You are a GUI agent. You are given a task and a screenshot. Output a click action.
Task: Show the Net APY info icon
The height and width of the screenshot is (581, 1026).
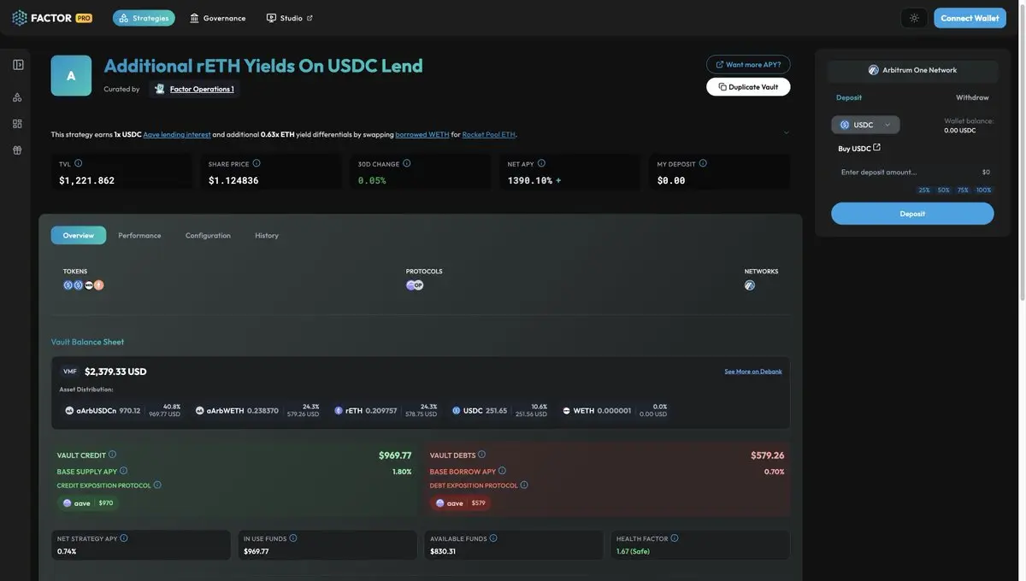[x=541, y=163]
